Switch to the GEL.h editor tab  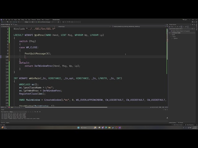click(16, 25)
